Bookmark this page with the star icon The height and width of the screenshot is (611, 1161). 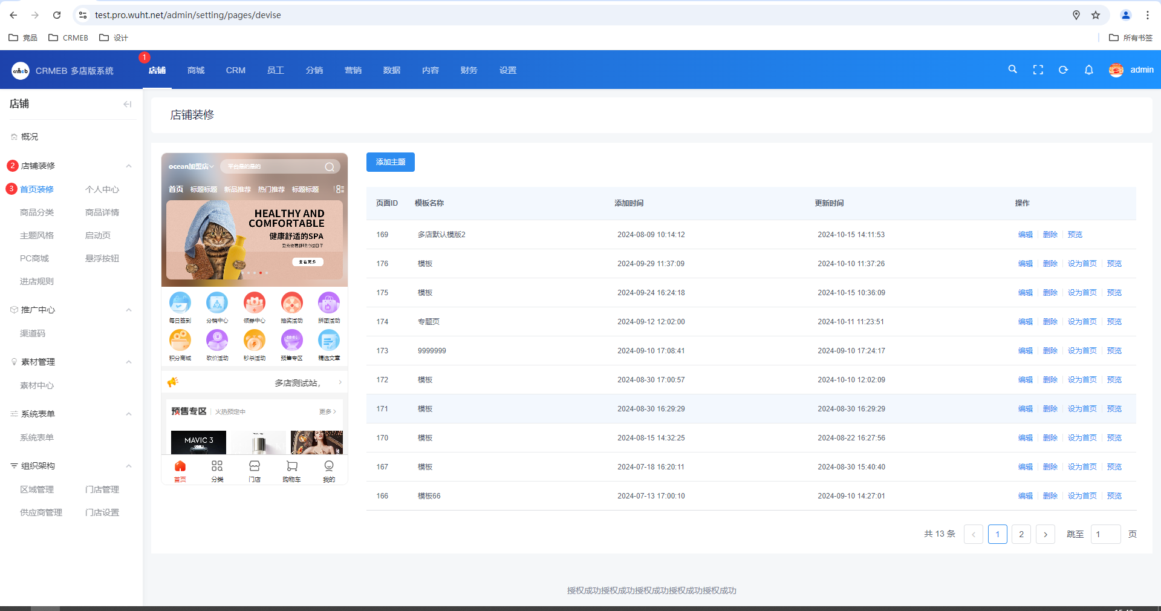point(1095,15)
